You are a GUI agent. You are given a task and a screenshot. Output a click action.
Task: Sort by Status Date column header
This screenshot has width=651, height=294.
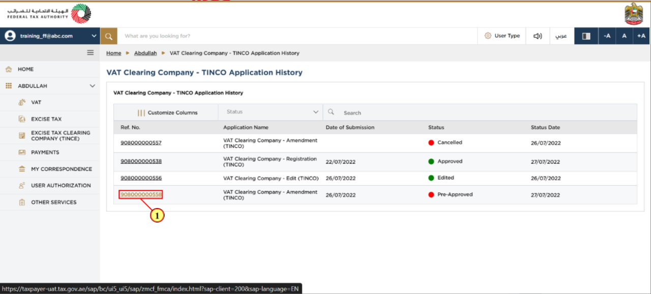click(x=545, y=127)
